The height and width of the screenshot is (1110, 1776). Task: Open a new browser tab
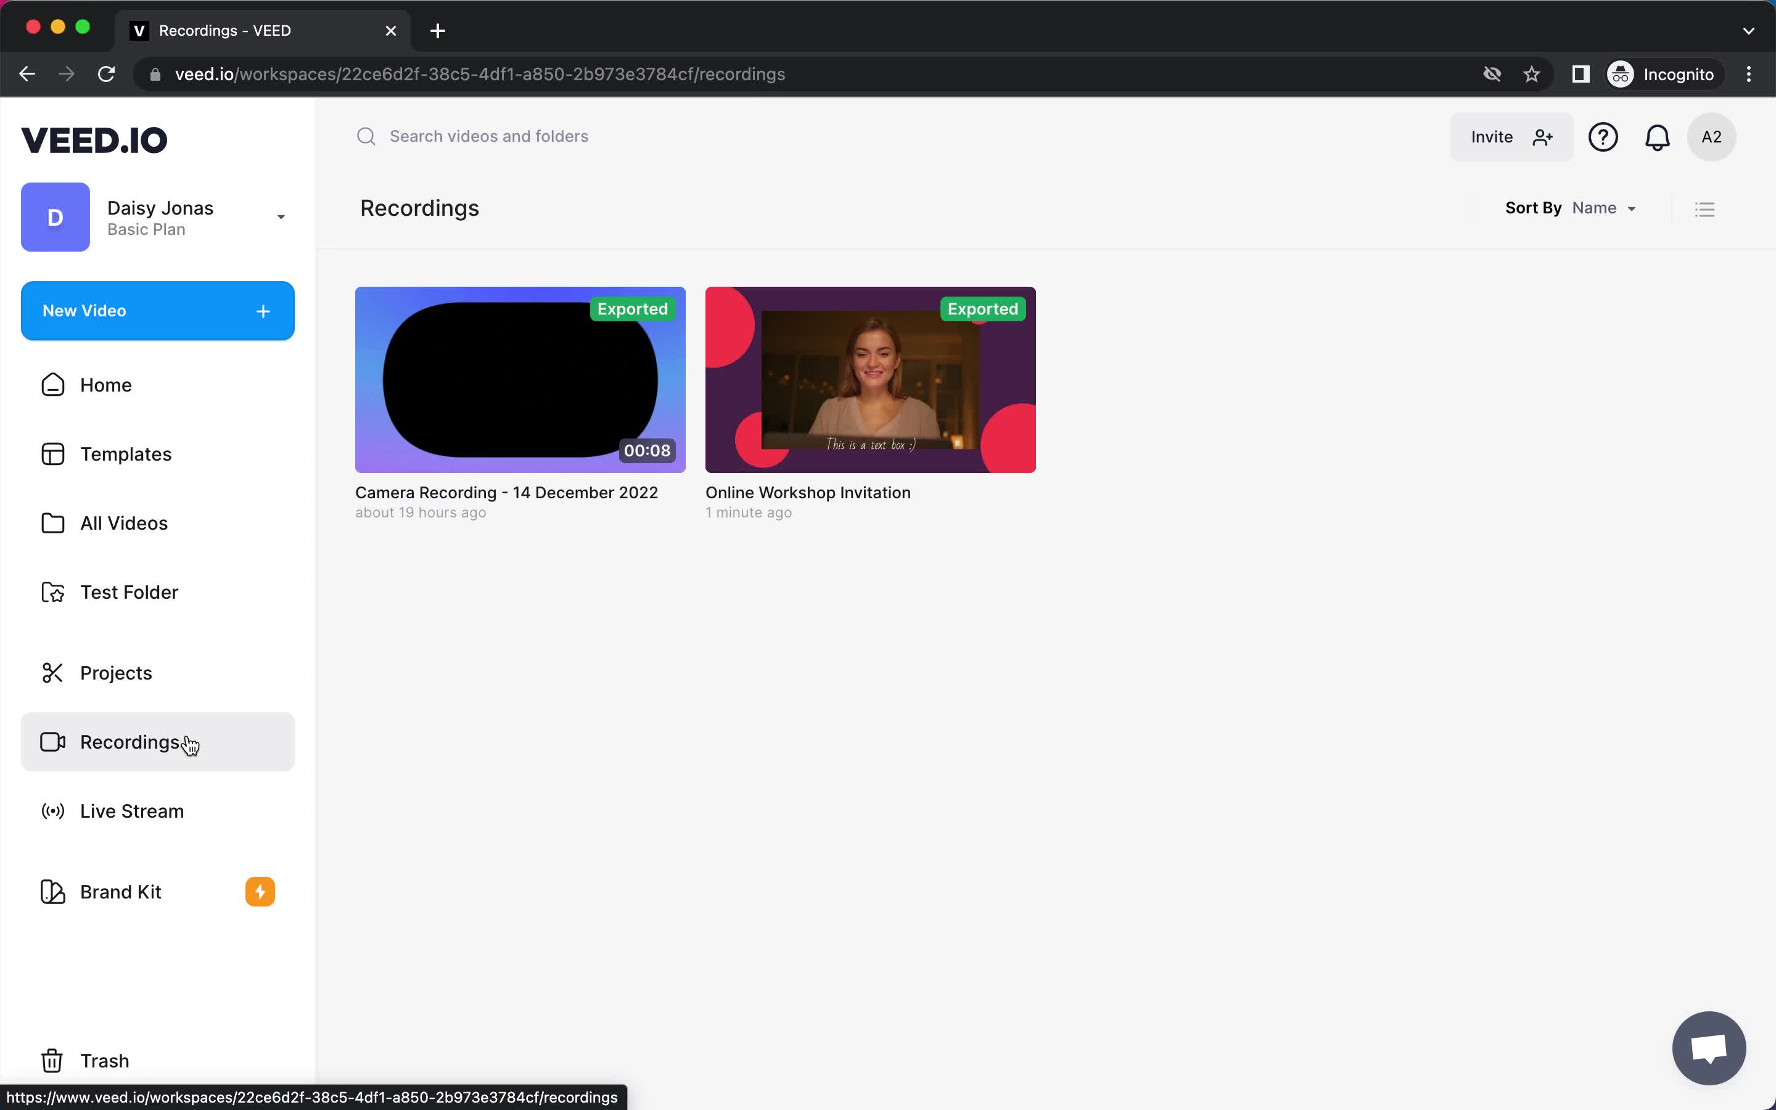click(x=437, y=31)
